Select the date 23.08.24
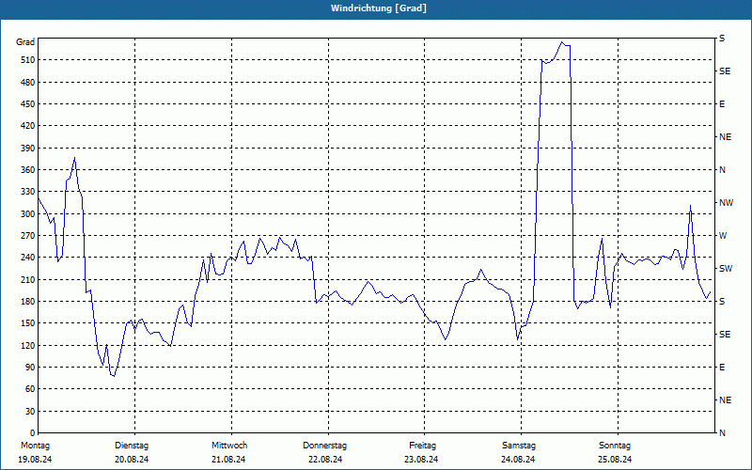 421,460
